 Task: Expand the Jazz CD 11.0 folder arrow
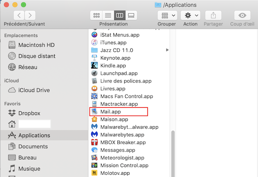pos(167,50)
